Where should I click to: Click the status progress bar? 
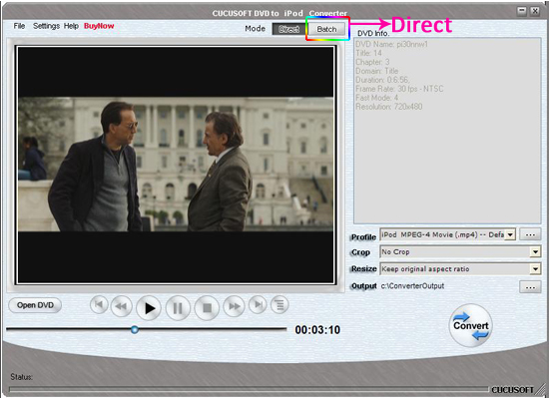pyautogui.click(x=248, y=389)
